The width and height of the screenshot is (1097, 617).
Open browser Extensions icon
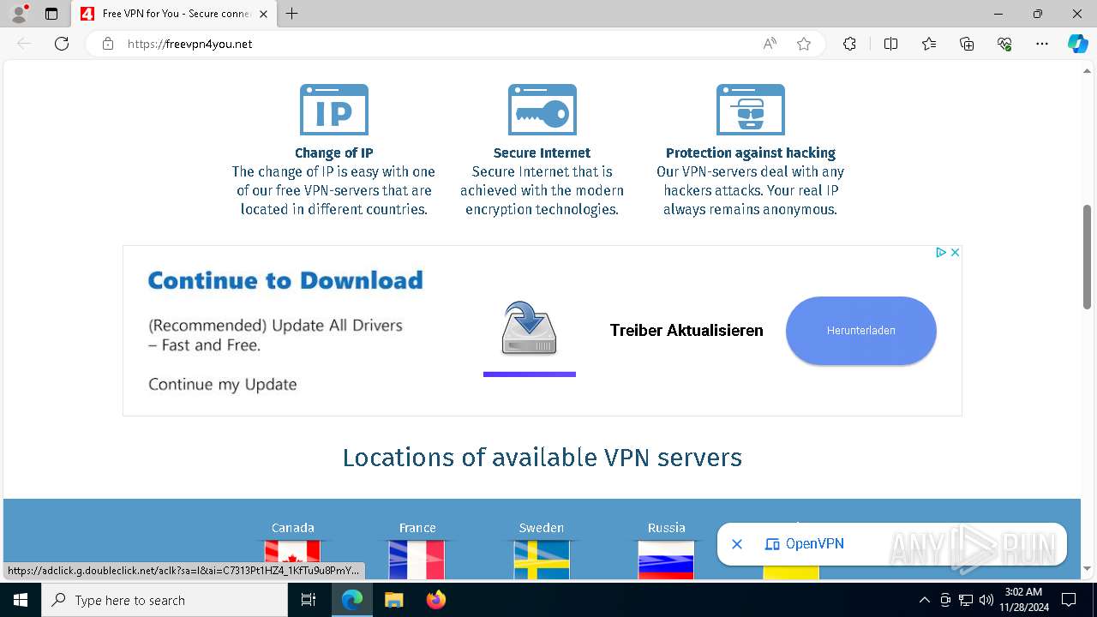849,44
